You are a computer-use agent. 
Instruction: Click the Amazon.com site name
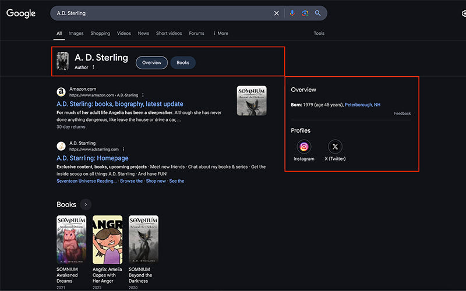tap(83, 89)
